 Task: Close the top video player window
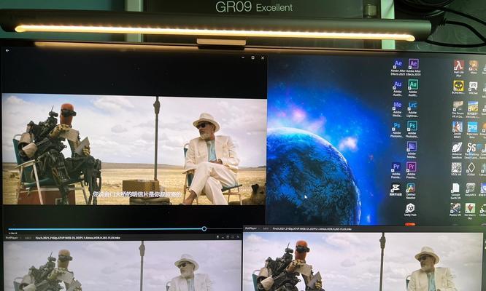point(263,57)
